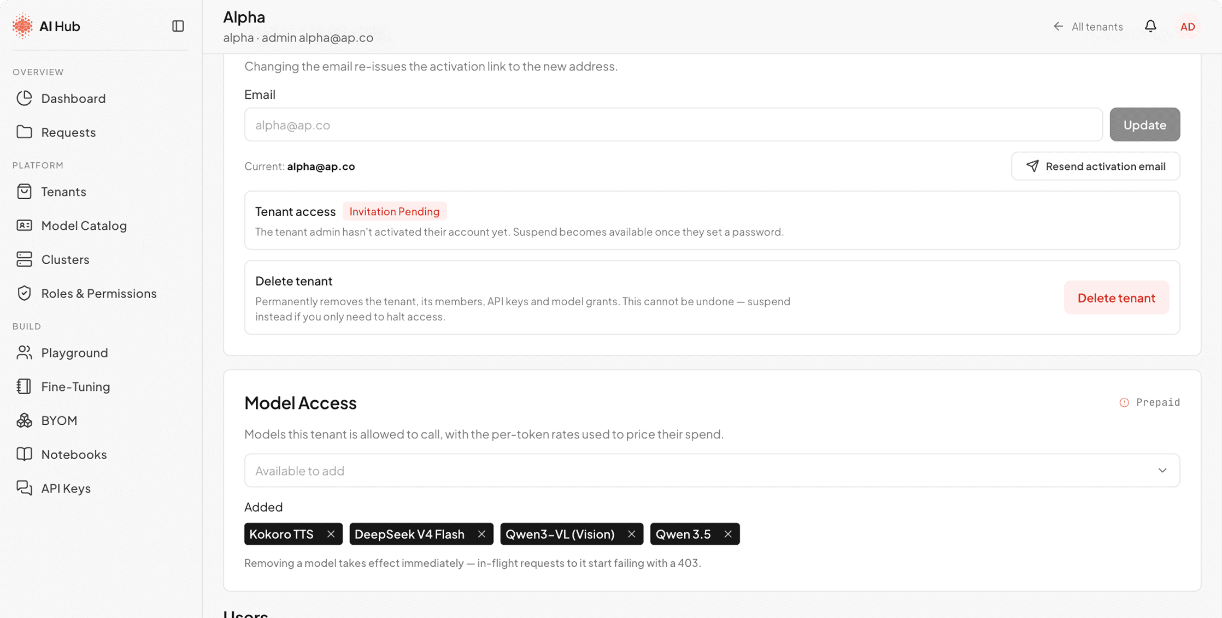Collapse the sidebar with the panel icon
1222x618 pixels.
point(178,26)
